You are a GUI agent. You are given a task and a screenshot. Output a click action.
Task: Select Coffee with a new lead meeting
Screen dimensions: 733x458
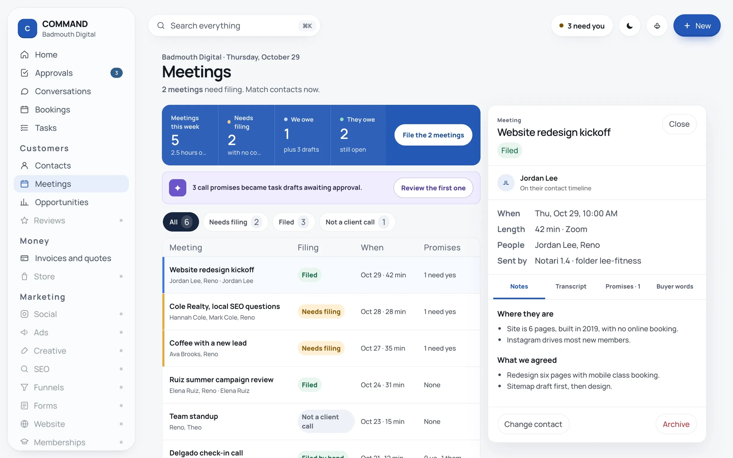(x=321, y=348)
